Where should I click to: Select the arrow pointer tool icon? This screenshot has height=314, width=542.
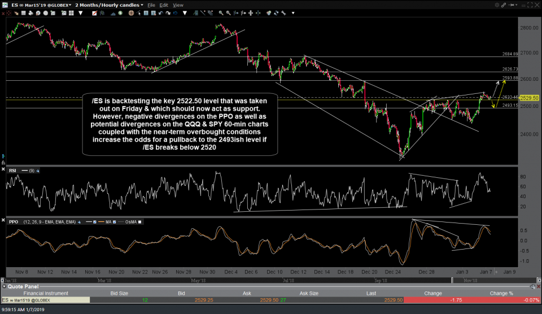[138, 13]
